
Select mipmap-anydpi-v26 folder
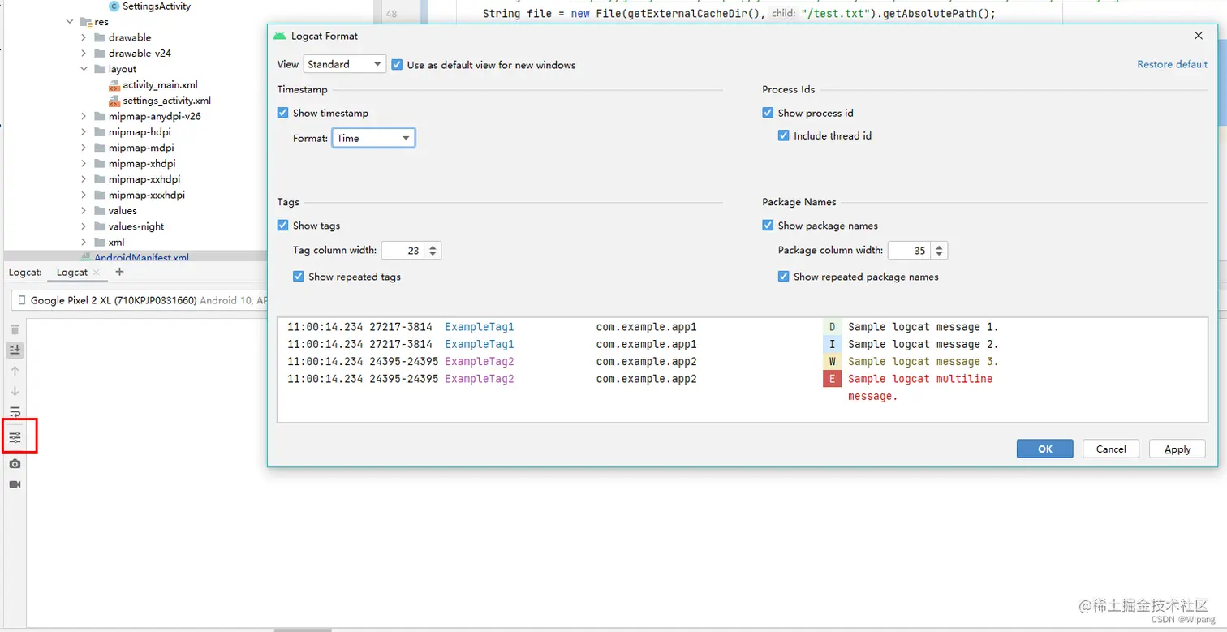[154, 116]
